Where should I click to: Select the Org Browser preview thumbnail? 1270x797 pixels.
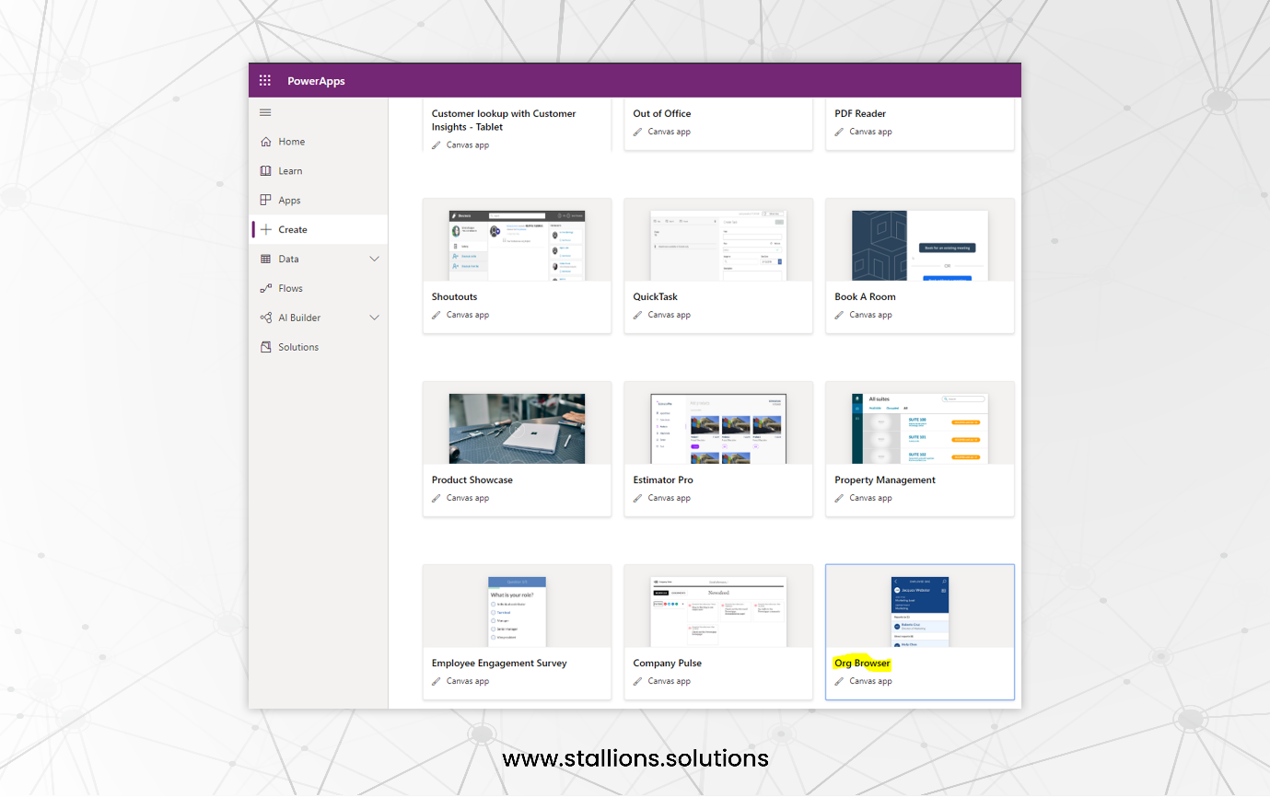(x=920, y=612)
